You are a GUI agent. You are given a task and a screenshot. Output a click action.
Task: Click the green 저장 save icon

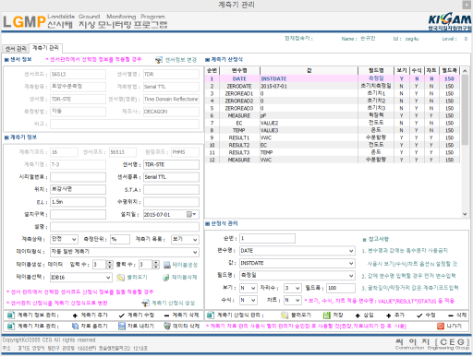click(327, 315)
